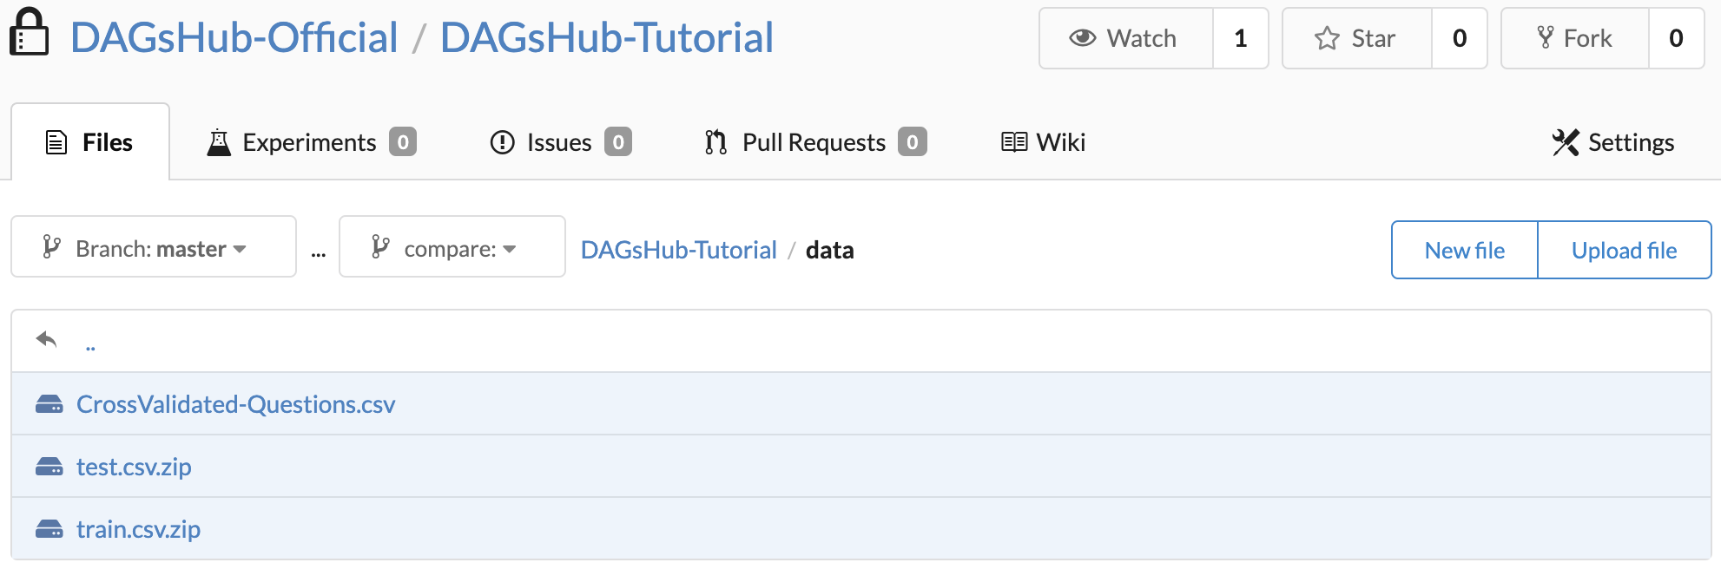Select the Experiments flask icon

coord(220,141)
